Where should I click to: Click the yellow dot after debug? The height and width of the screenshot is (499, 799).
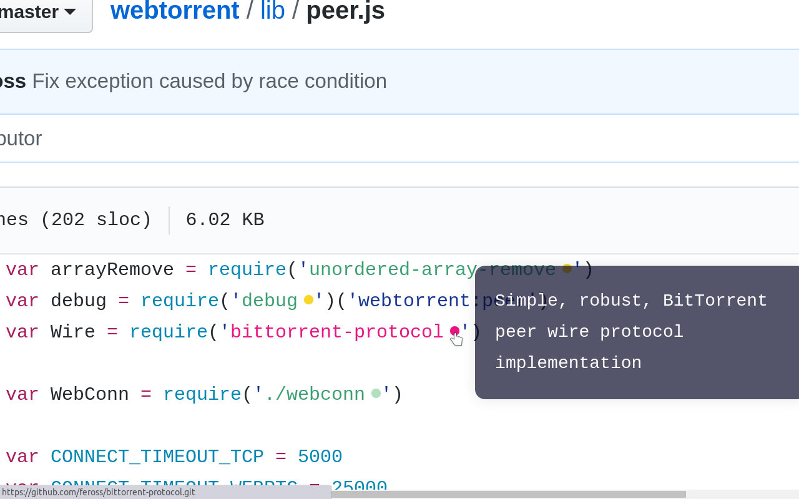[x=308, y=300]
